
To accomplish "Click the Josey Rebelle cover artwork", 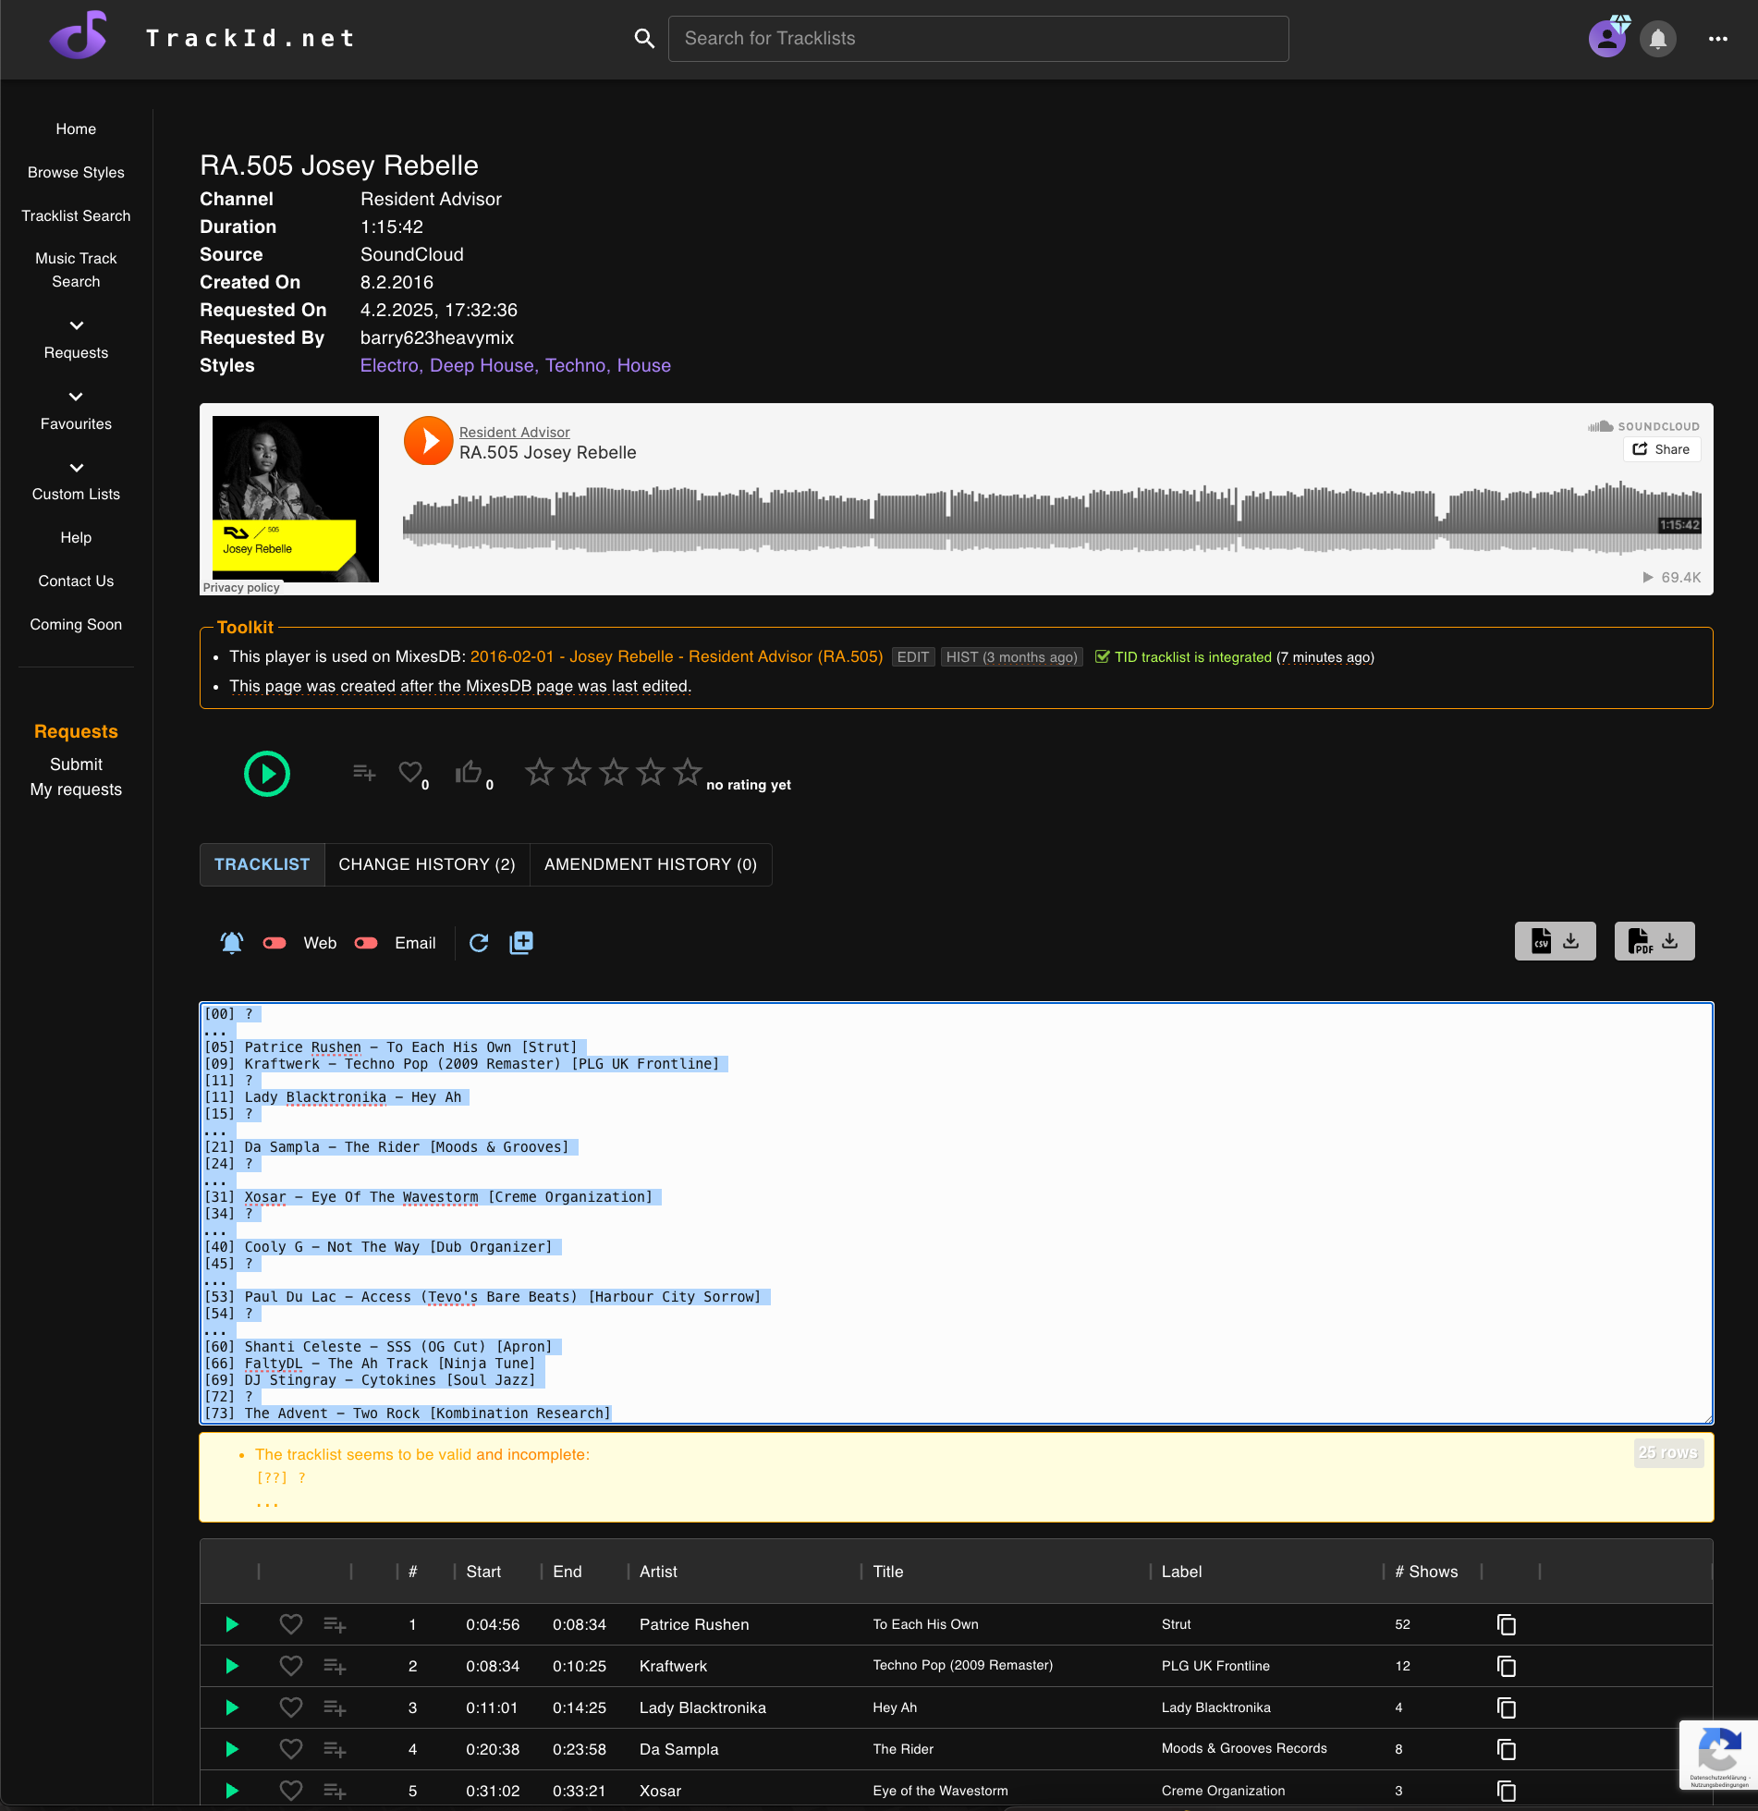I will click(x=296, y=499).
